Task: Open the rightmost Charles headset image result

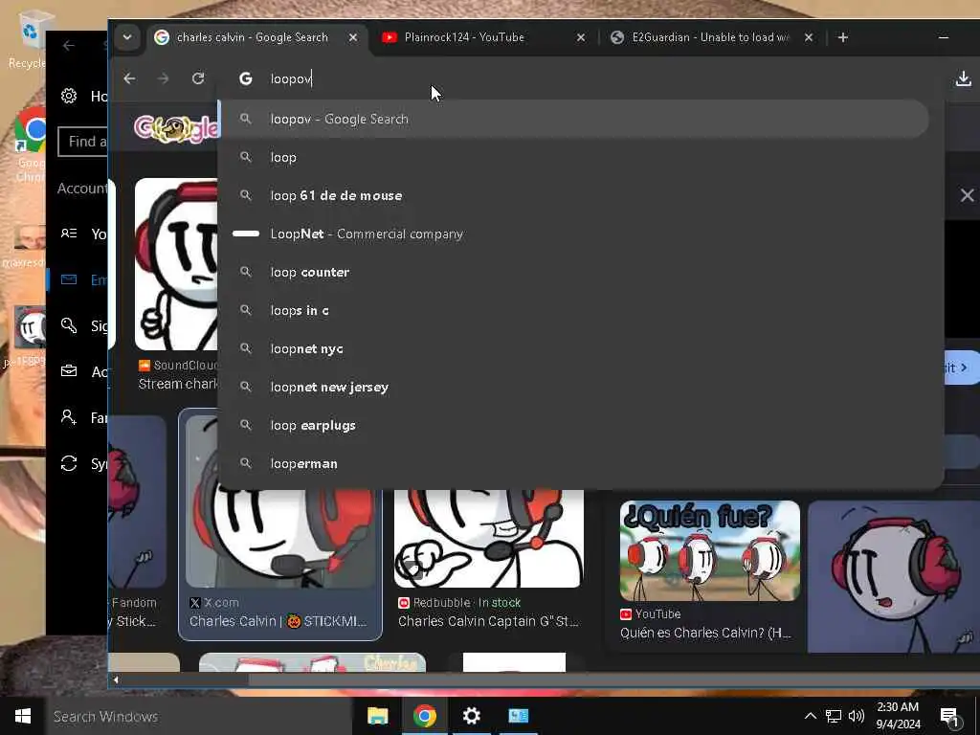Action: click(x=893, y=576)
